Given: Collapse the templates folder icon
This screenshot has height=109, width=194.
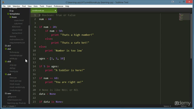Looking at the screenshot, I should point(8,14).
